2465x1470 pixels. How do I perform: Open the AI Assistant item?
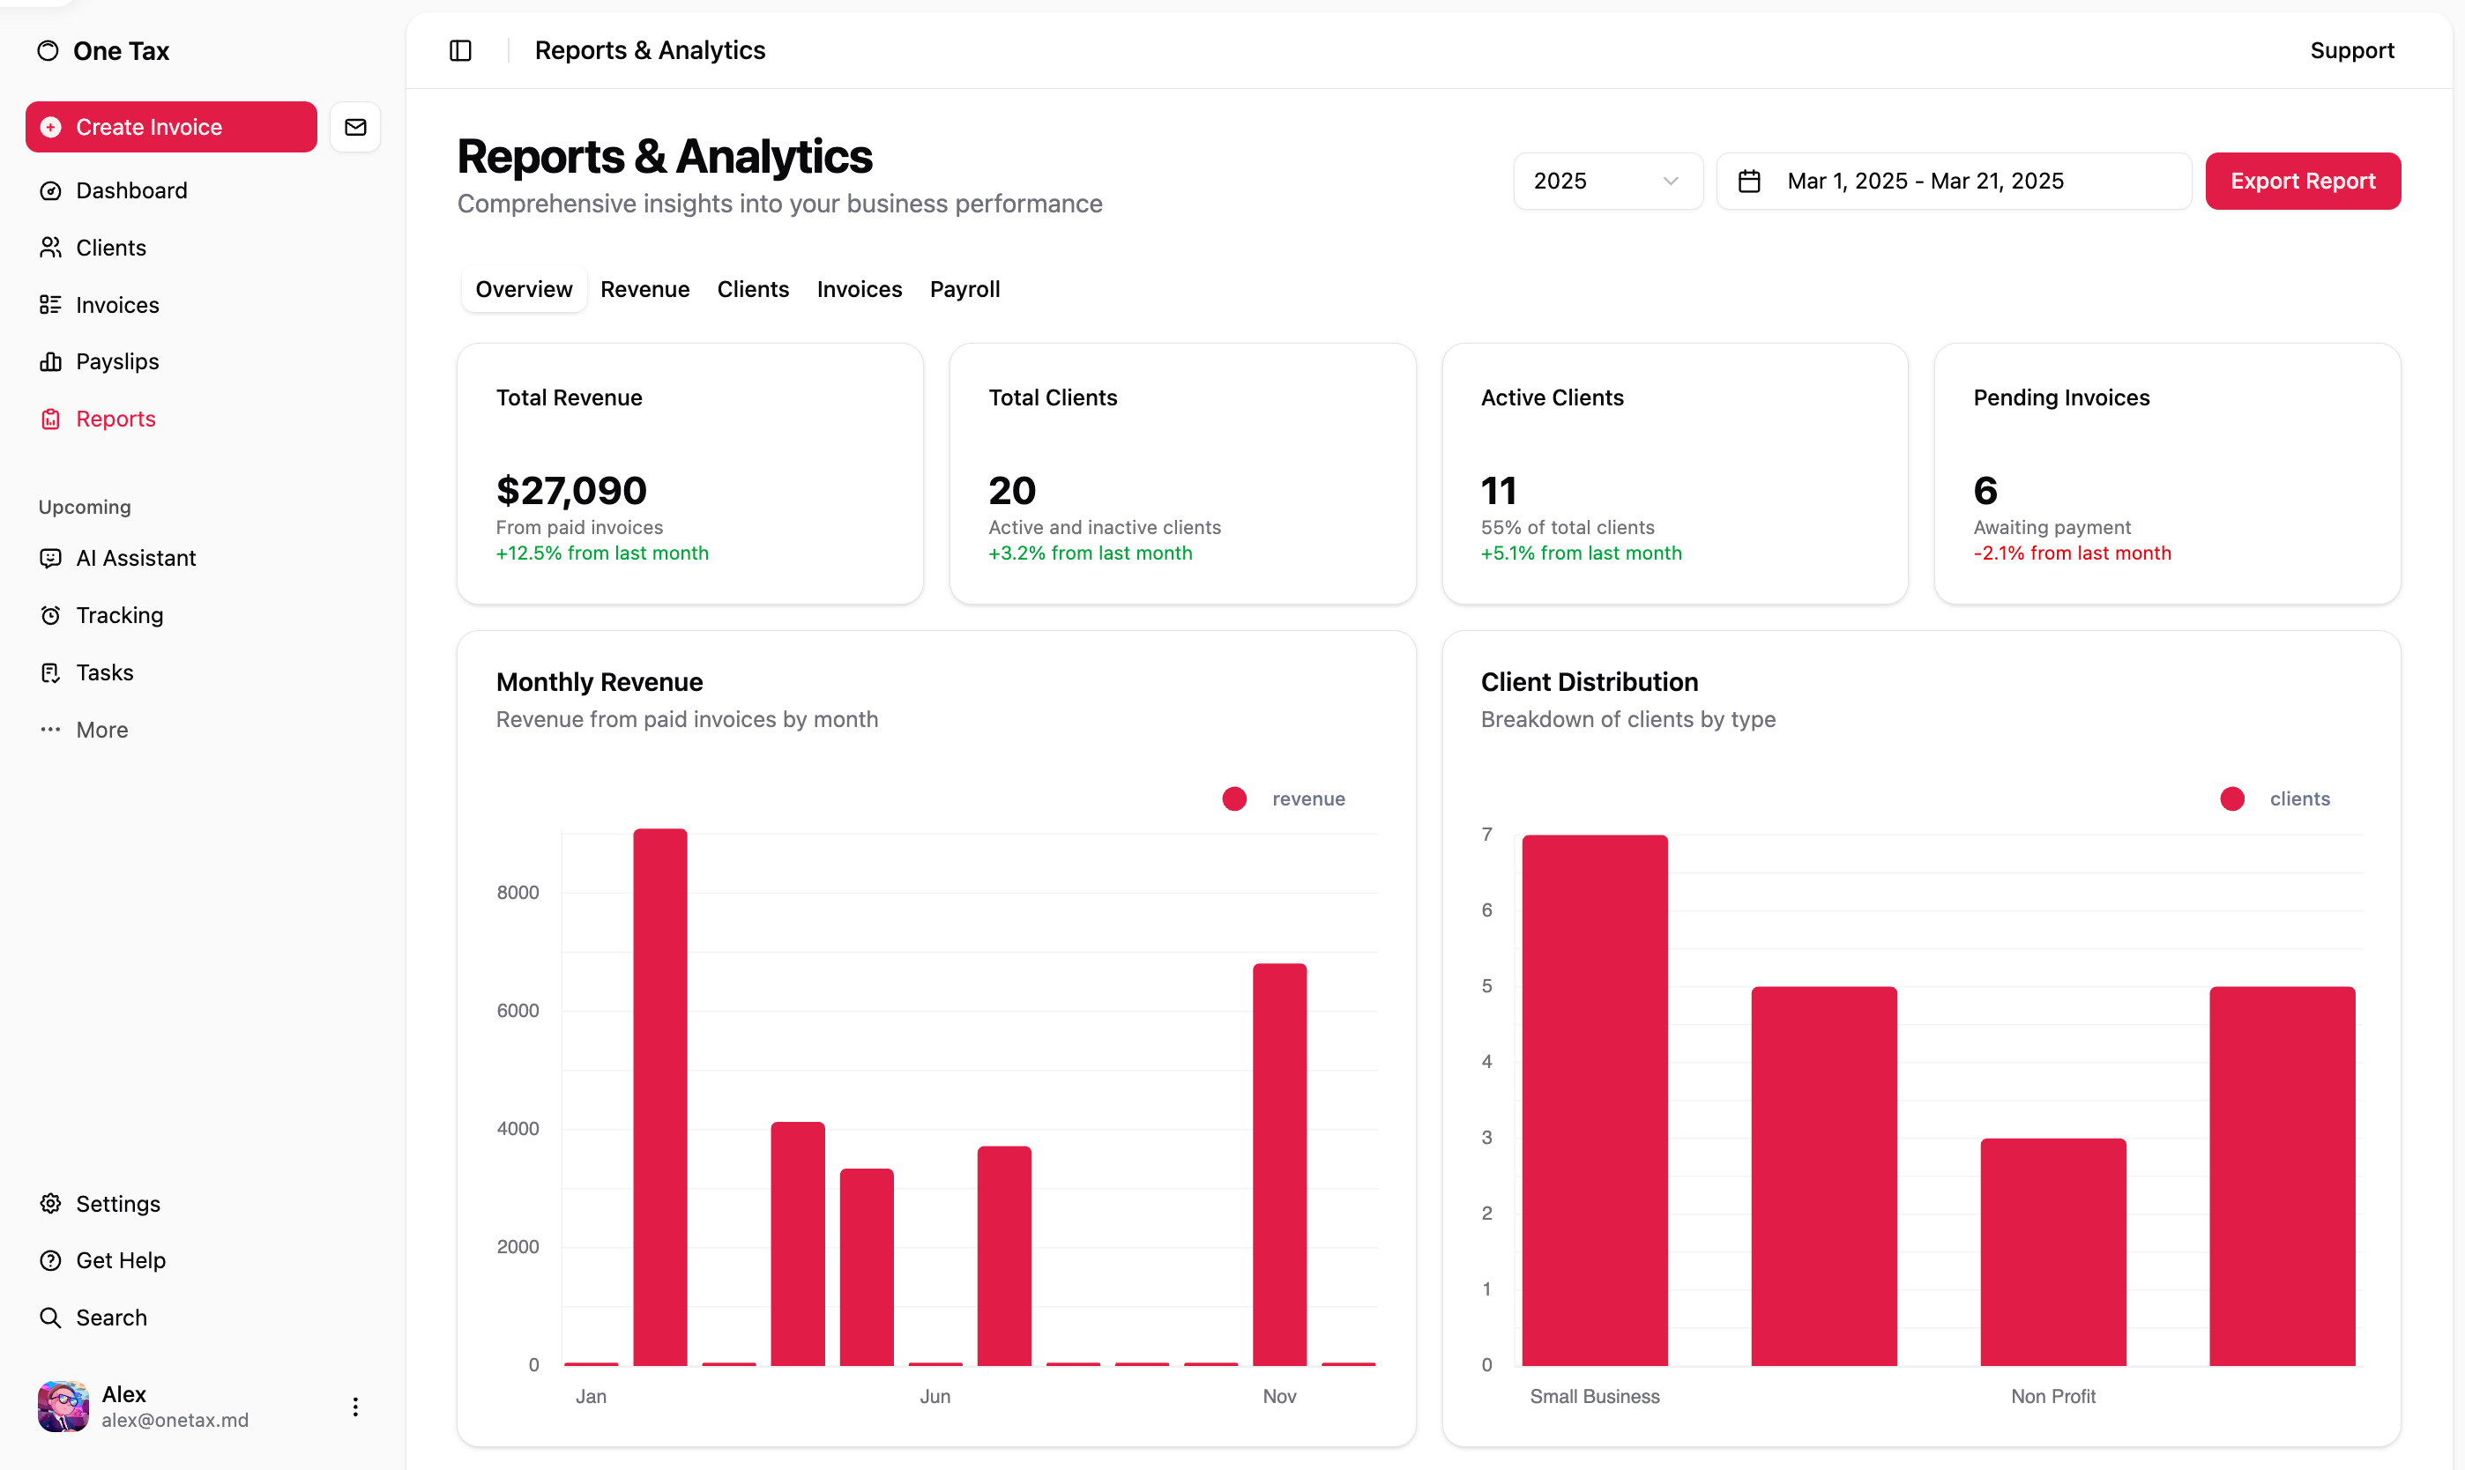click(136, 558)
